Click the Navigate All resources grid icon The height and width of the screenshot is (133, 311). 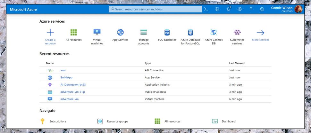157,121
